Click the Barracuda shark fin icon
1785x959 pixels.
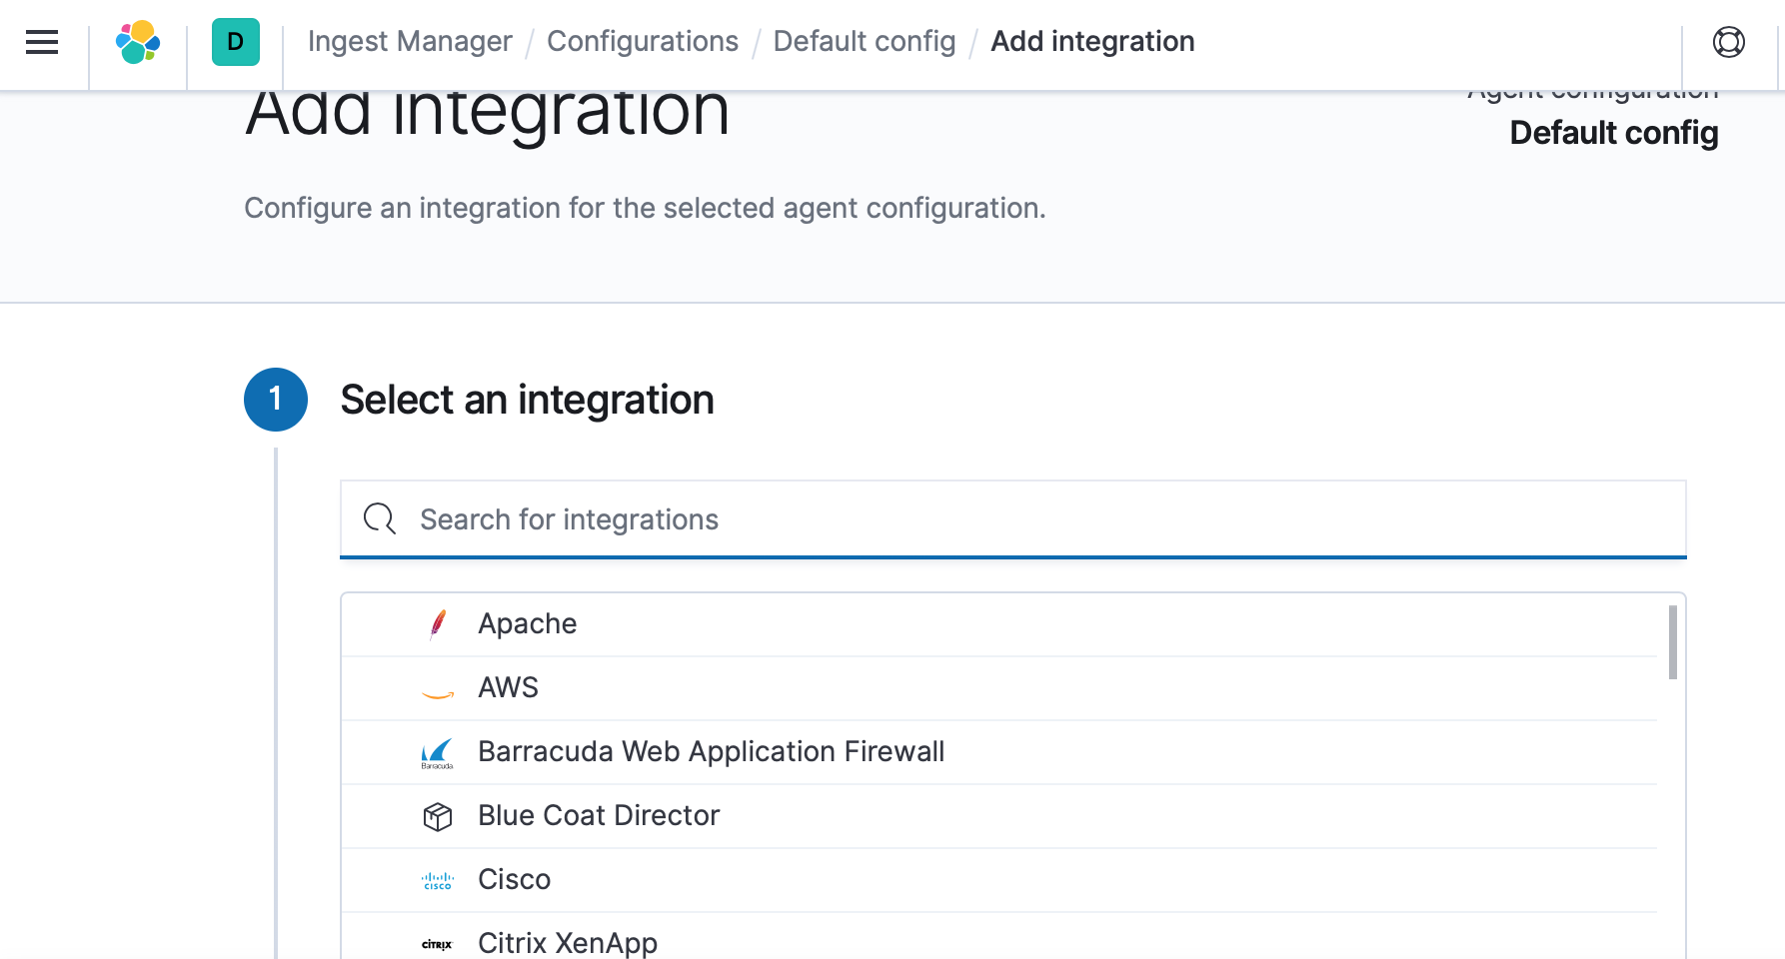(x=437, y=751)
